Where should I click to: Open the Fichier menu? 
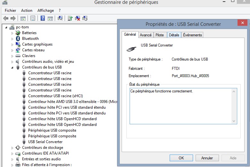[x=11, y=11]
